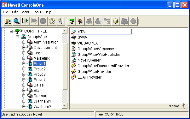Click the GWIA gateway icon

point(74,37)
